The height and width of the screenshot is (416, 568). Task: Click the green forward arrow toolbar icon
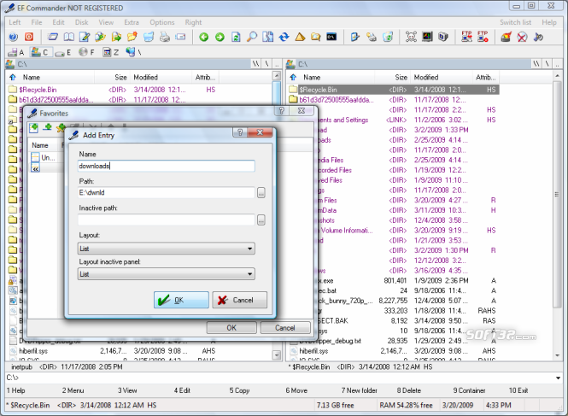pyautogui.click(x=220, y=37)
